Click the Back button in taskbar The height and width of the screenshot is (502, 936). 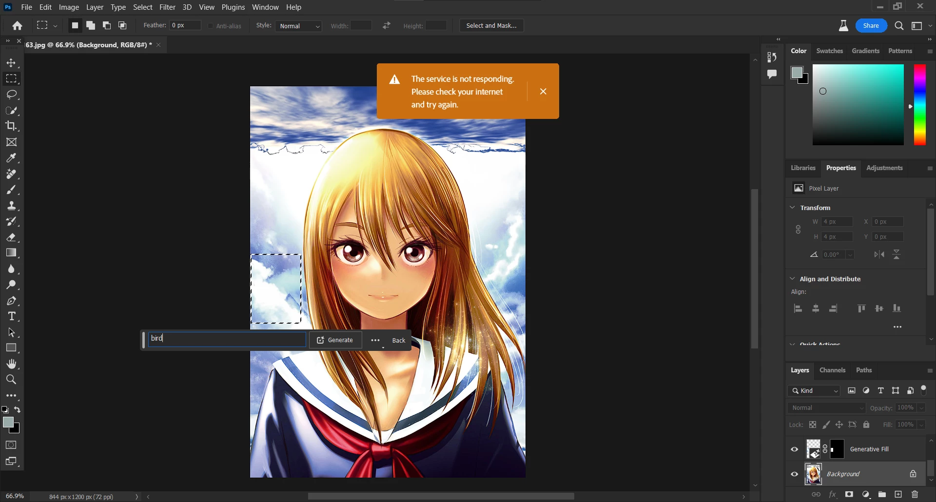[399, 341]
